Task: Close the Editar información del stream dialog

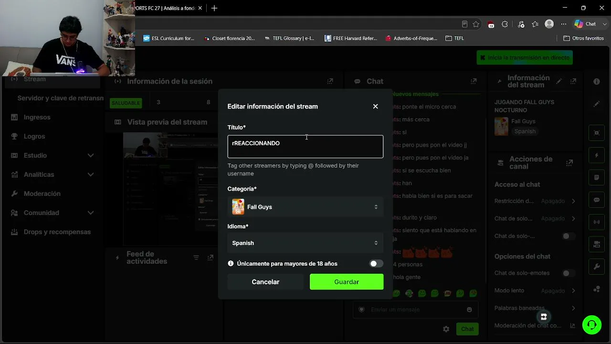Action: coord(375,107)
